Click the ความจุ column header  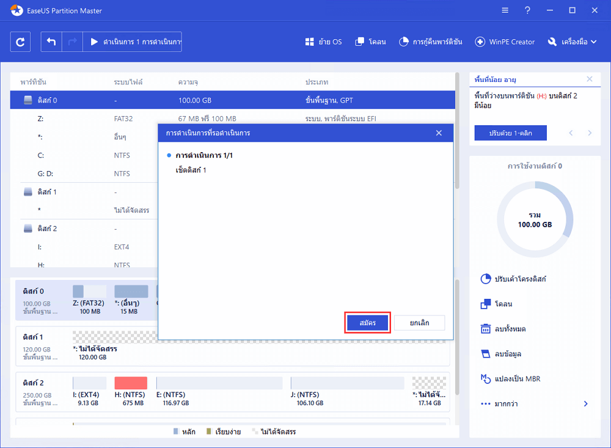[188, 82]
